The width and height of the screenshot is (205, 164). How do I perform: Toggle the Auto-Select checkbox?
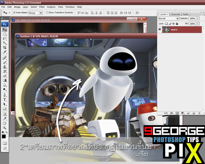(x=14, y=13)
